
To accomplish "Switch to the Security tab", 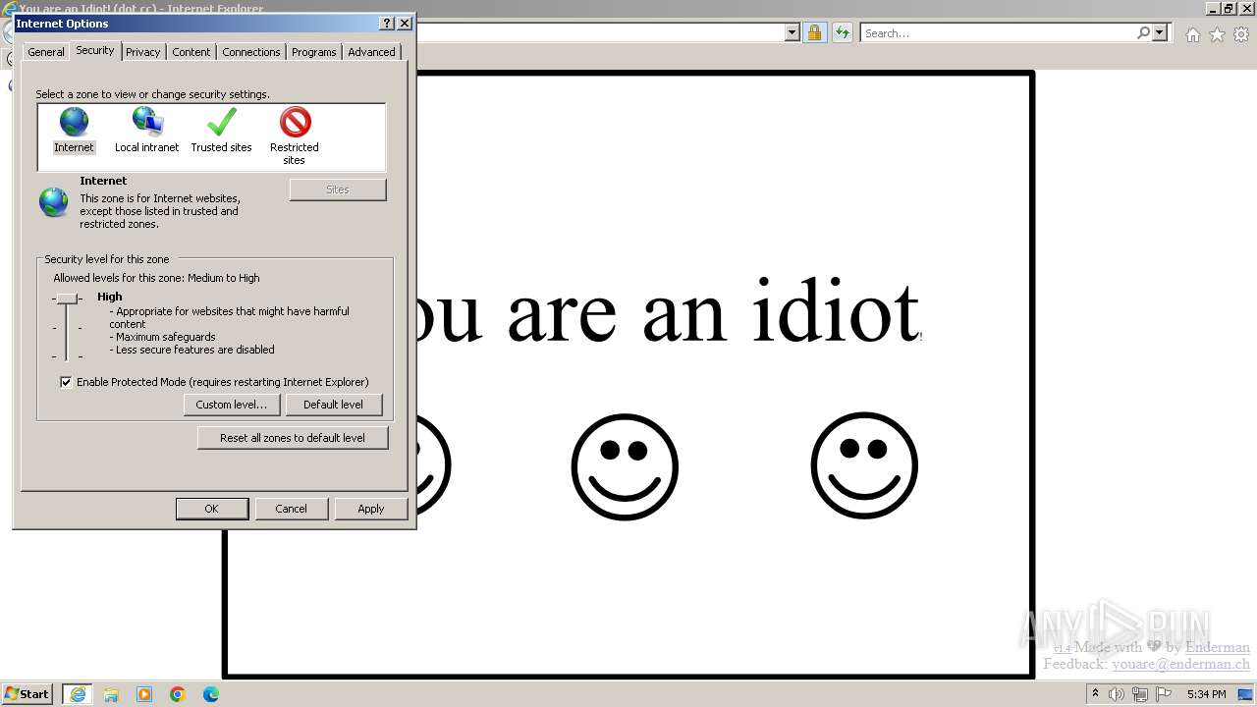I will pyautogui.click(x=95, y=50).
